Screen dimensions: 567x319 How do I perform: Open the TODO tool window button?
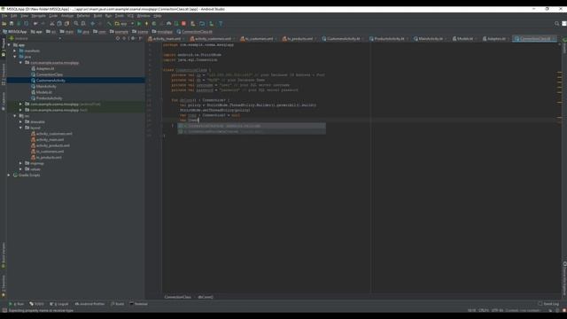coord(37,304)
